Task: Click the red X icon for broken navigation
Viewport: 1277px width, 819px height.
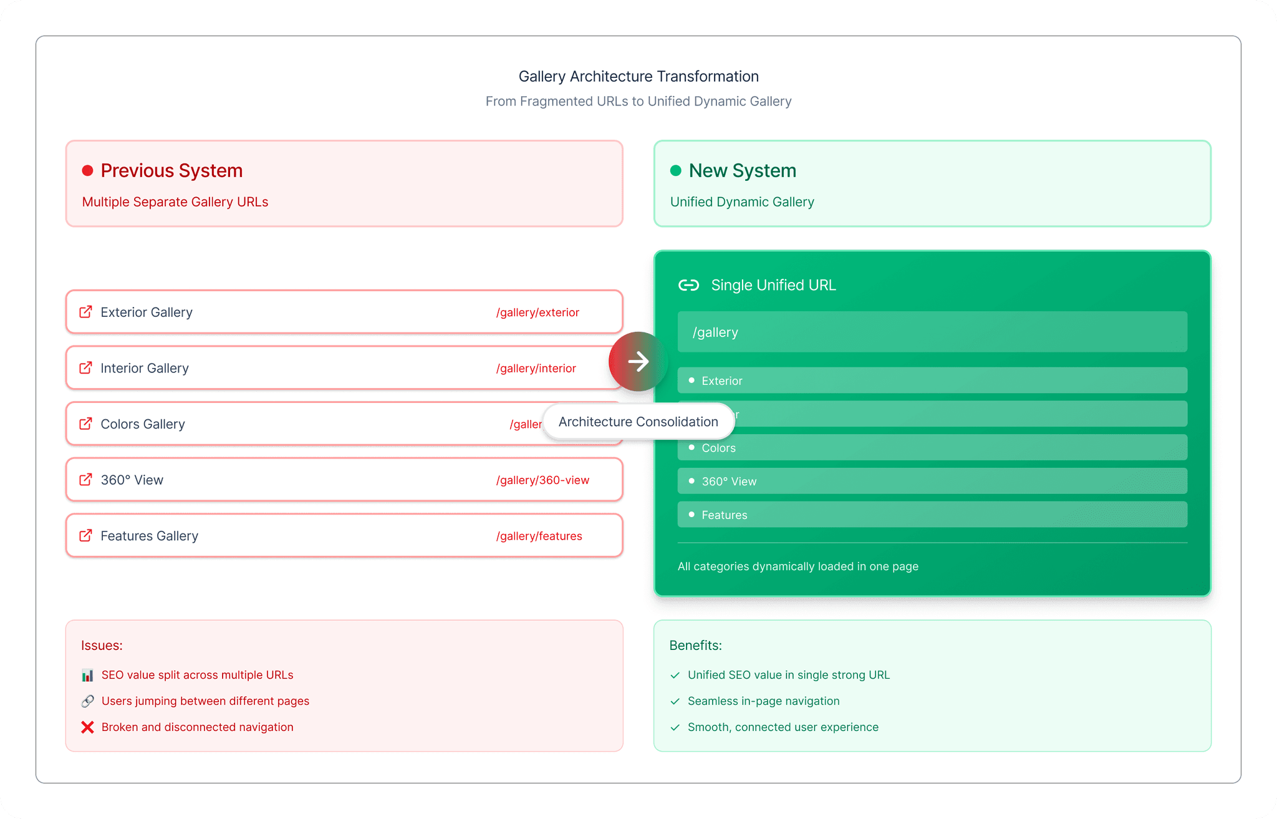Action: pyautogui.click(x=87, y=727)
